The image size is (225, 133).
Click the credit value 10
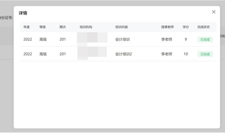pyautogui.click(x=186, y=54)
